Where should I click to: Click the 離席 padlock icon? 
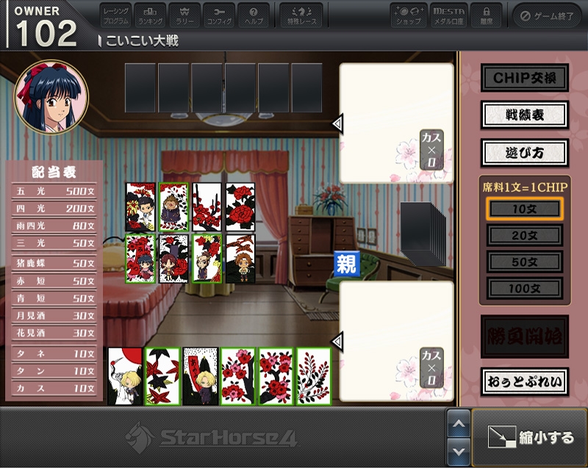click(x=487, y=15)
